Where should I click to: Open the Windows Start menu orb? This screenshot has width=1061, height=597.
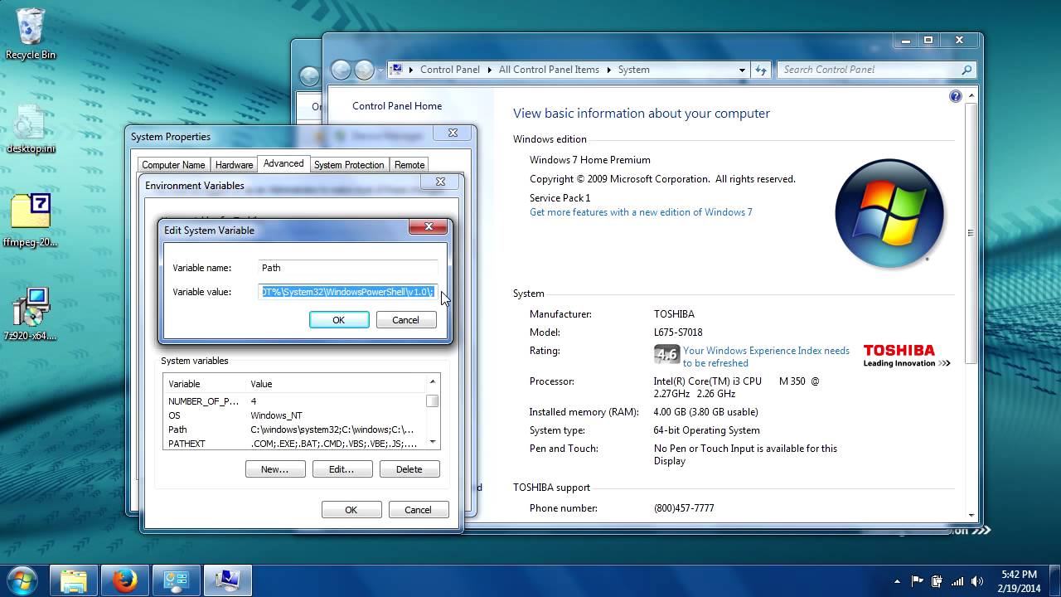click(x=21, y=580)
